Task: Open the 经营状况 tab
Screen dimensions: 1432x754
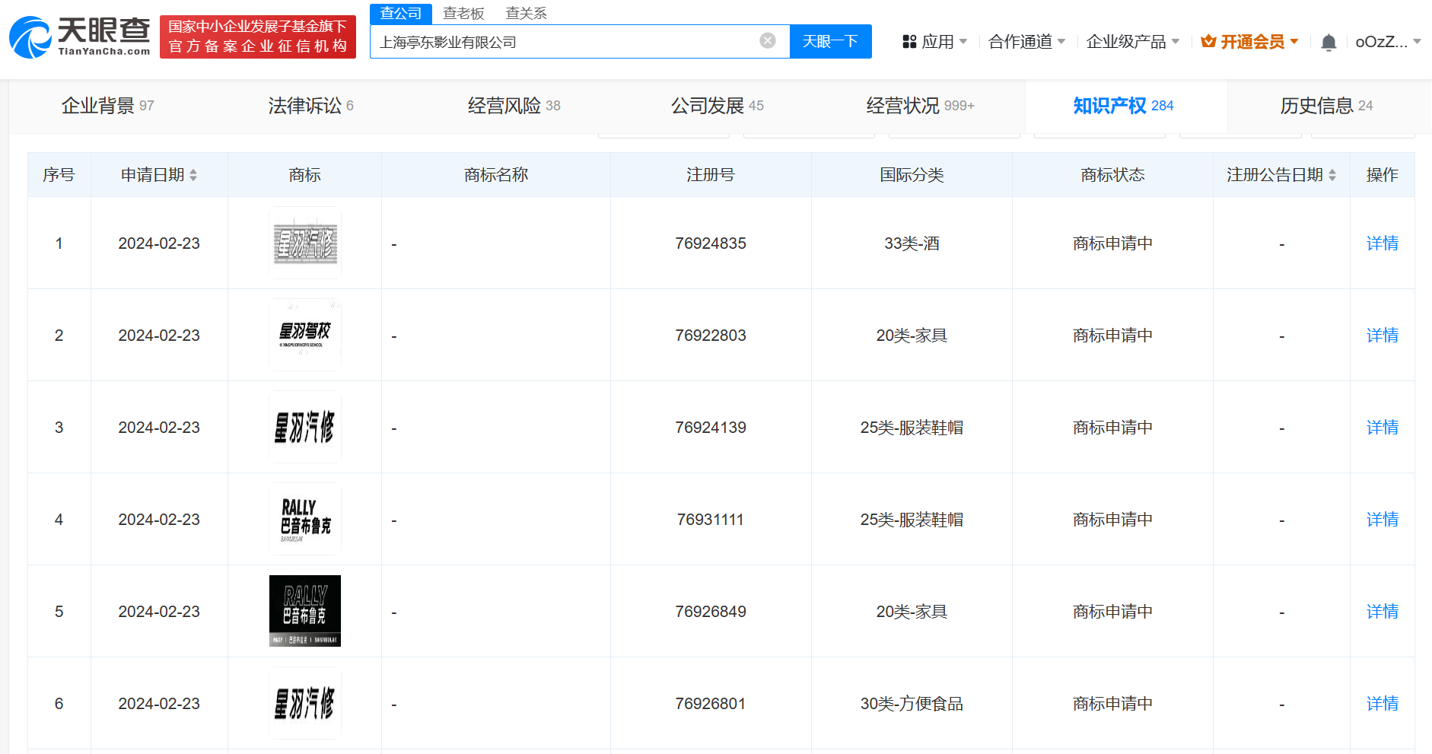Action: pyautogui.click(x=920, y=106)
